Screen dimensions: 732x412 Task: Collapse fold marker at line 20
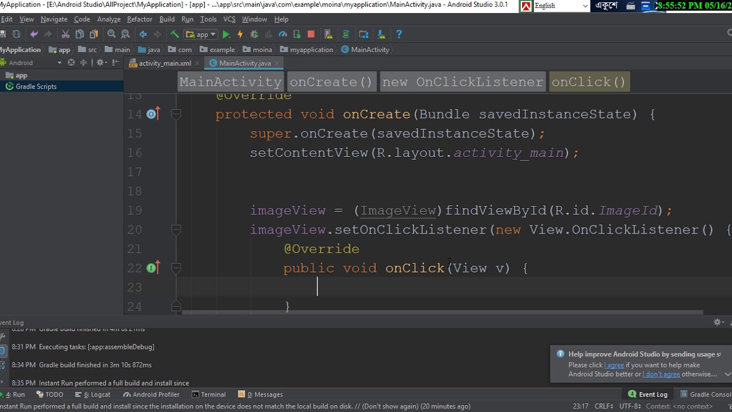[176, 229]
